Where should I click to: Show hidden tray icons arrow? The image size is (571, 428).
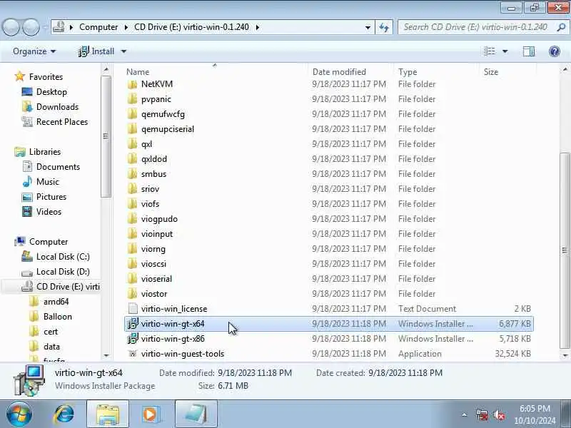pyautogui.click(x=465, y=414)
